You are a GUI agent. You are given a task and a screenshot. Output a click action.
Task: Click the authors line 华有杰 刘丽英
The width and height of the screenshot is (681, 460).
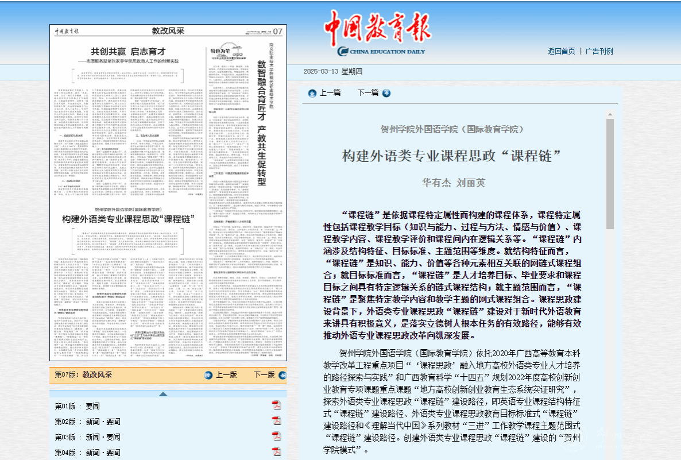pyautogui.click(x=454, y=183)
